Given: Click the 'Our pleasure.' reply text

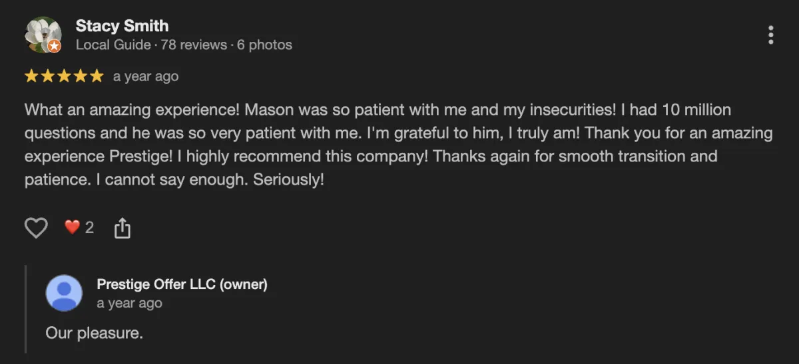Looking at the screenshot, I should [x=94, y=333].
